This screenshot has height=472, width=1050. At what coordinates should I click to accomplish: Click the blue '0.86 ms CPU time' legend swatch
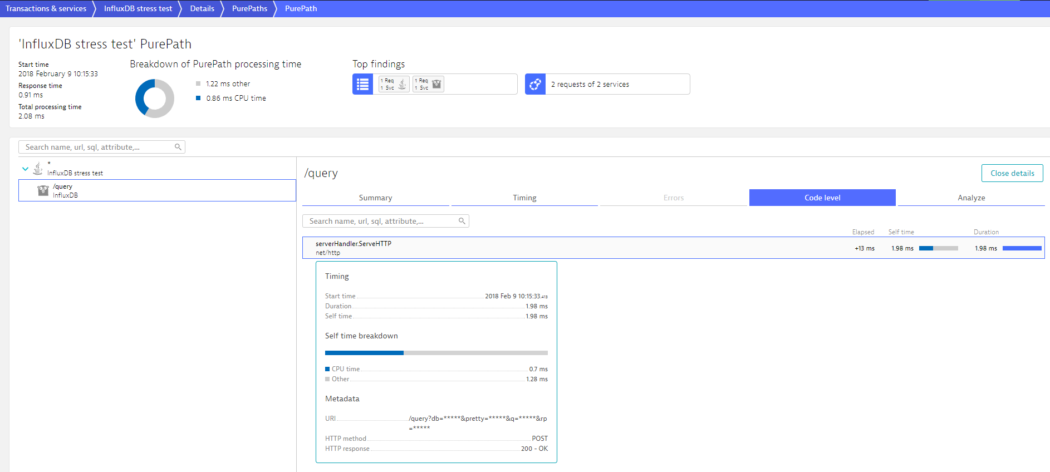click(x=198, y=98)
